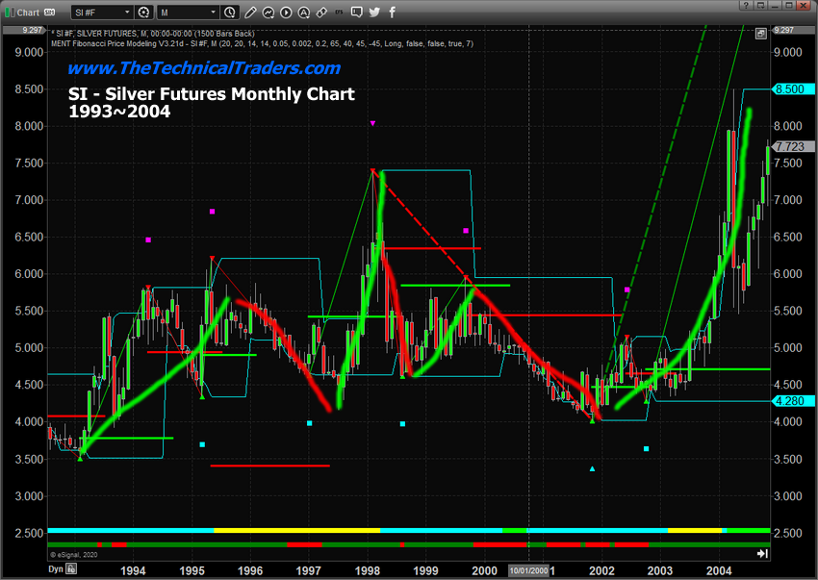Toggle the floating pane icon near 9.297
Viewport: 818px width, 580px height.
pyautogui.click(x=761, y=33)
